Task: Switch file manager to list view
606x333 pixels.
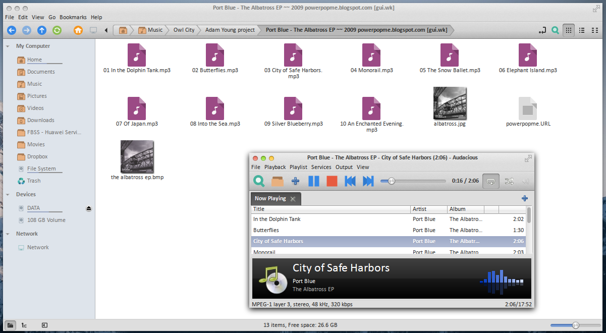Action: (582, 30)
